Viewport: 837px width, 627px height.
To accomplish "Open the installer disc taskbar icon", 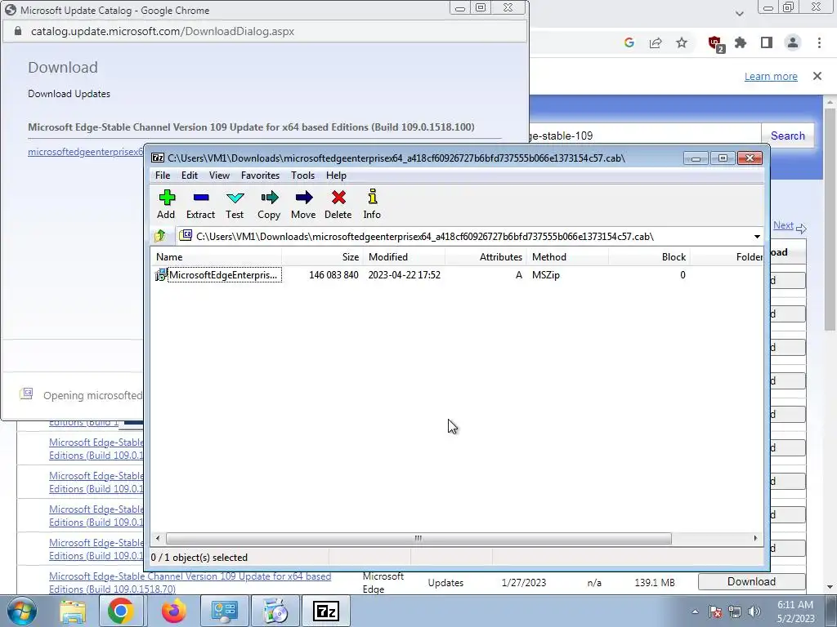I will coord(275,611).
